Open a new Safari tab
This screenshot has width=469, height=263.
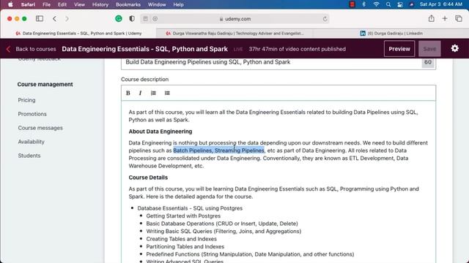[445, 18]
